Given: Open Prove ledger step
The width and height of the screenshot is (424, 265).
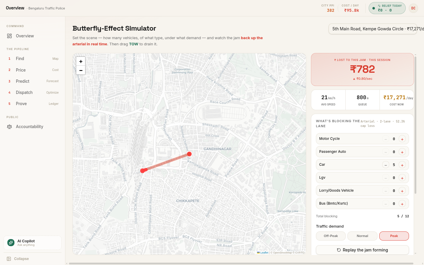Looking at the screenshot, I should click(33, 104).
